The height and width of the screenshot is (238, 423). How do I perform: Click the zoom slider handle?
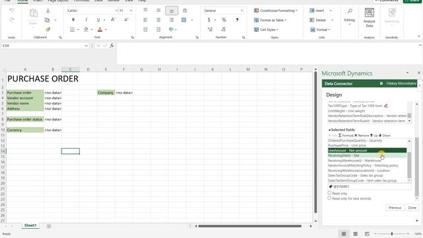tap(392, 233)
